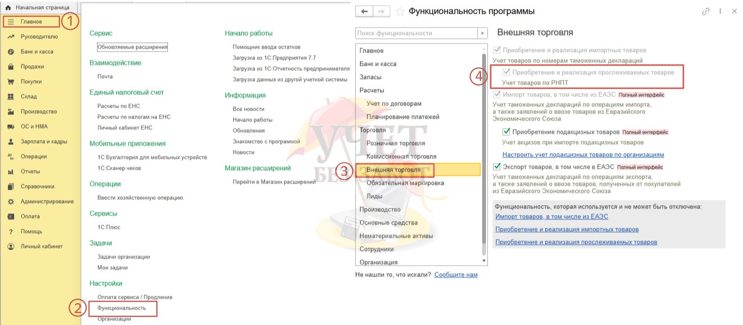743x325 pixels.
Task: Click the Оплата wallet icon
Action: pos(11,216)
